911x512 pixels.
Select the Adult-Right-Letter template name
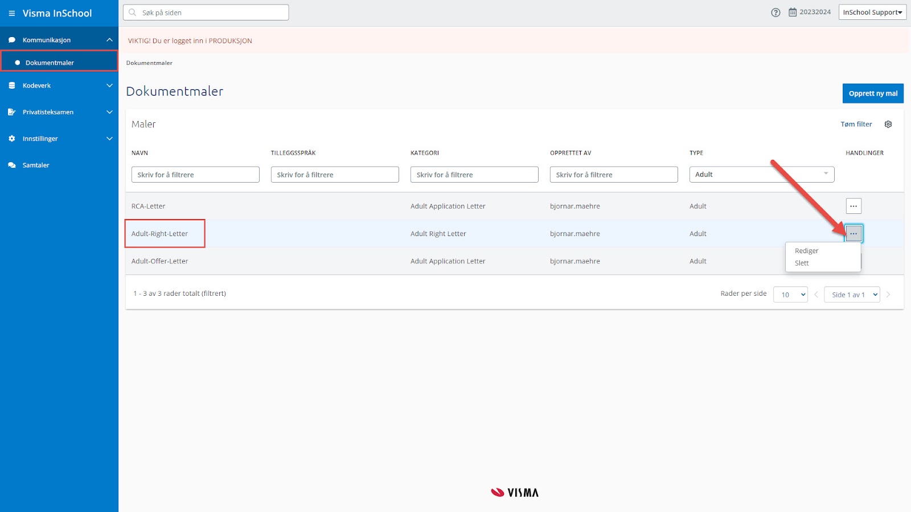coord(159,234)
